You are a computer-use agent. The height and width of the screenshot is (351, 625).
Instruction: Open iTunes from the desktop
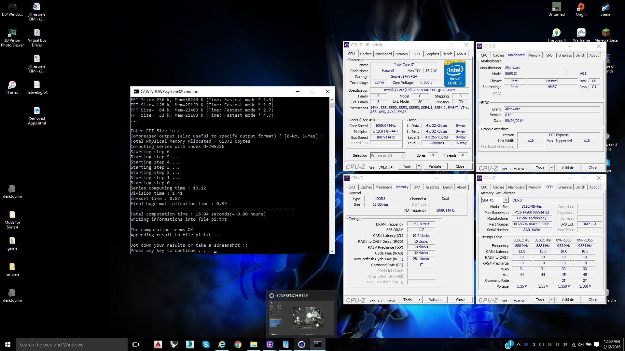click(x=12, y=87)
